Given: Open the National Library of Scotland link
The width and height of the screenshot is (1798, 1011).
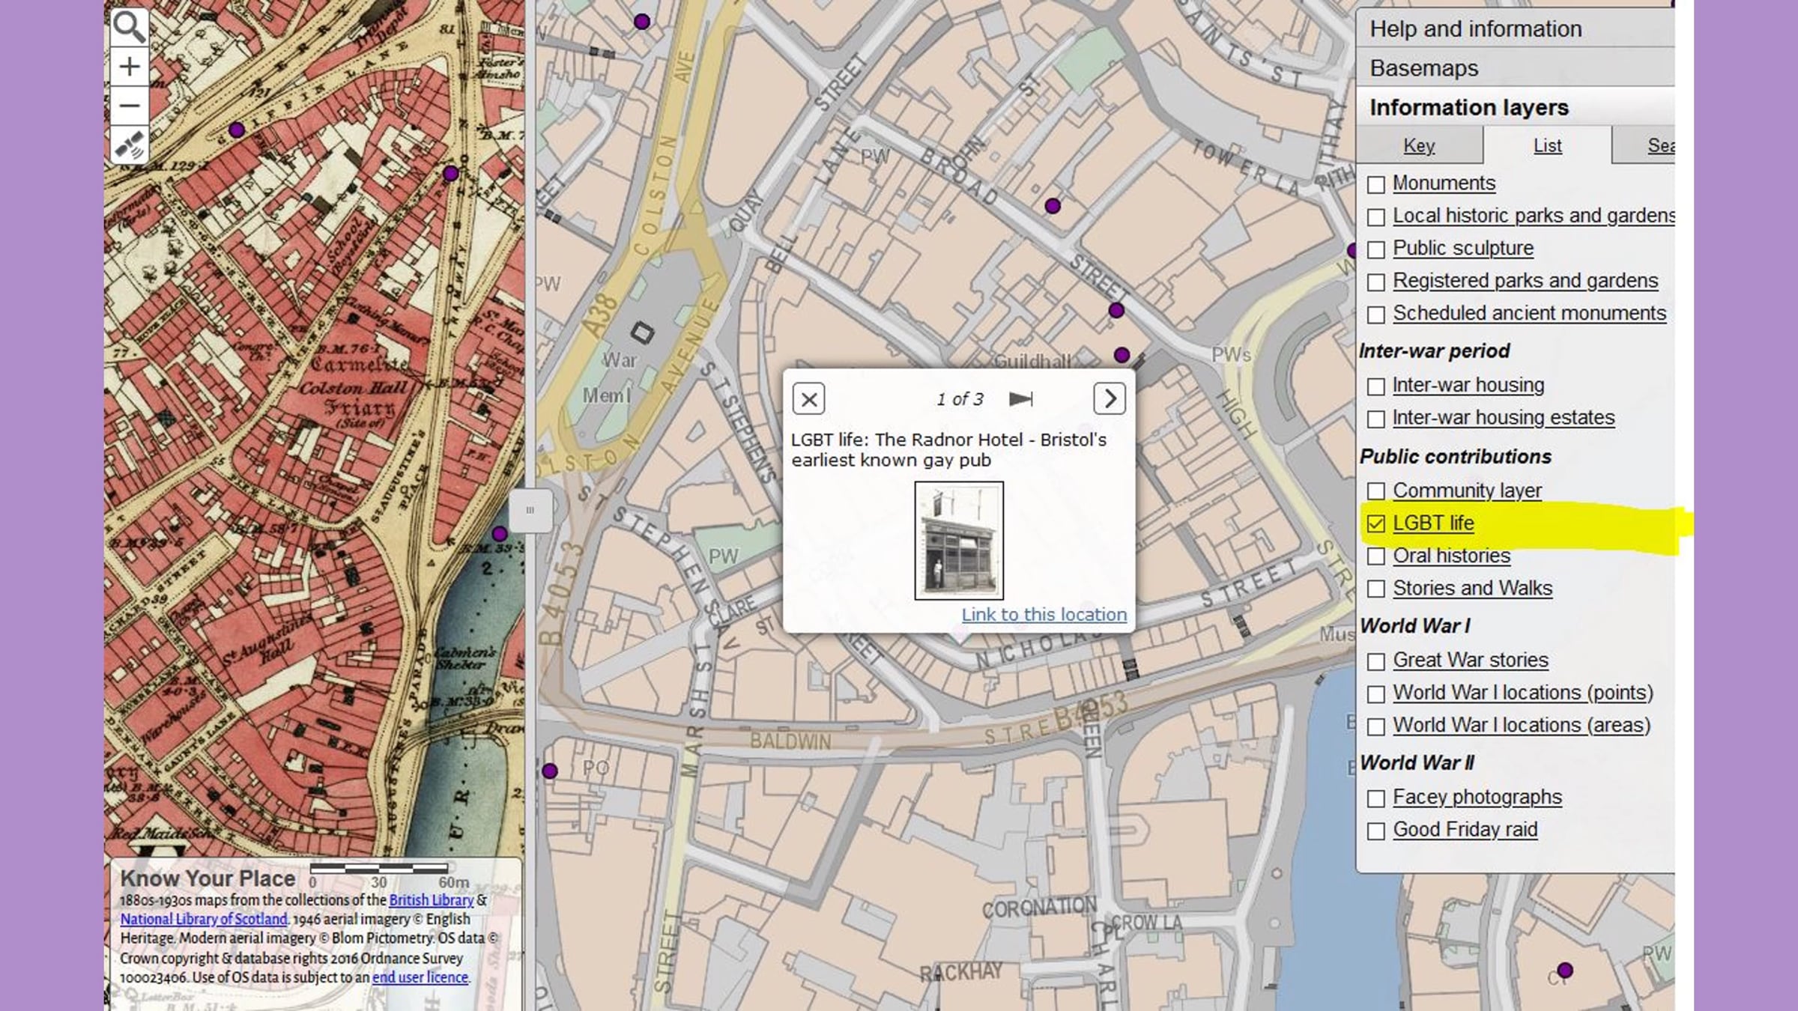Looking at the screenshot, I should tap(204, 919).
